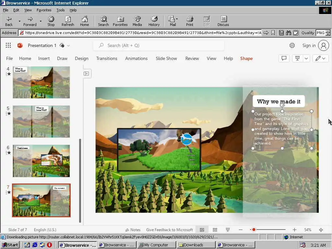Viewport: 332px width, 249px height.
Task: Click the binoculars find icon
Action: point(288,33)
